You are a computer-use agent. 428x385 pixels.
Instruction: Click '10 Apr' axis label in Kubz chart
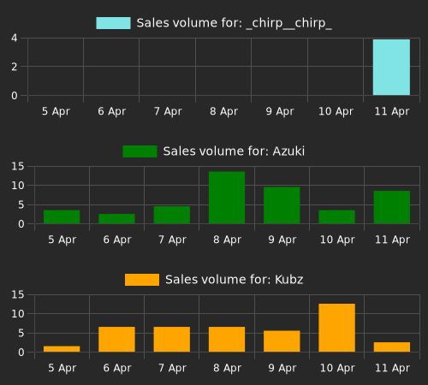pos(337,368)
